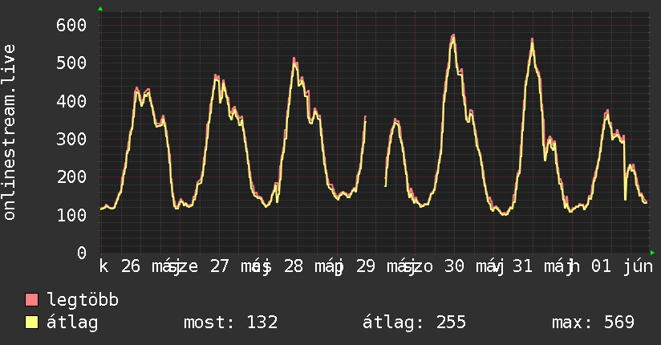Click the 30 date label on x-axis
Image resolution: width=661 pixels, height=345 pixels.
click(x=454, y=266)
